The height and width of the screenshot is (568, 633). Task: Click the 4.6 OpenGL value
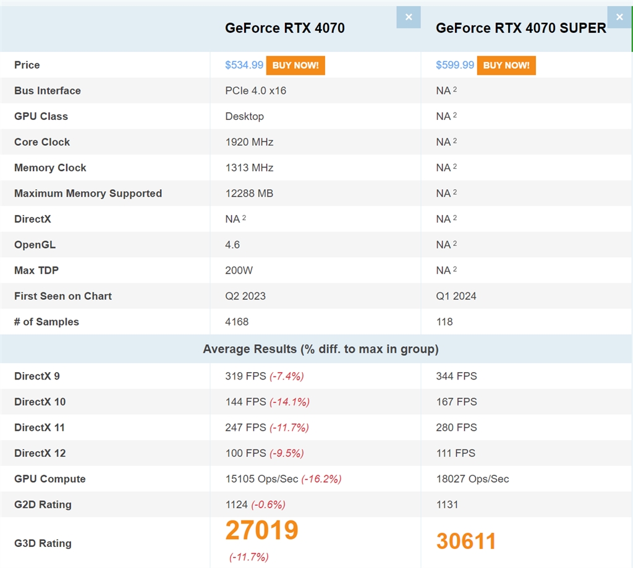pyautogui.click(x=232, y=245)
